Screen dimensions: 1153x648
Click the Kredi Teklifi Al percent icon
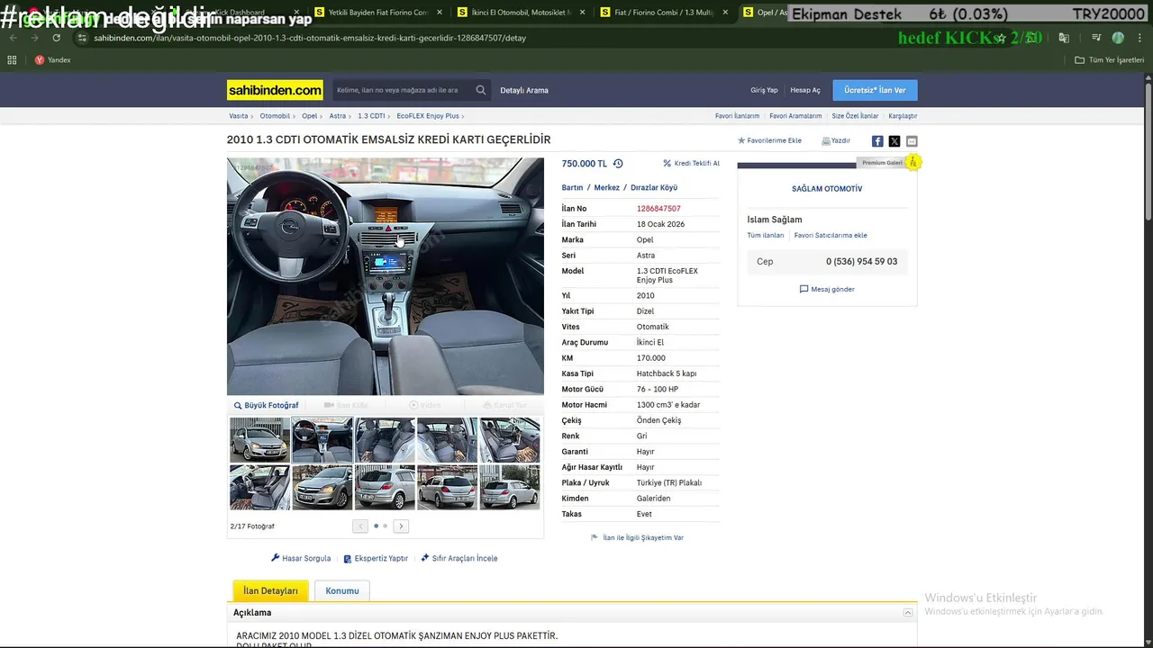click(x=667, y=164)
